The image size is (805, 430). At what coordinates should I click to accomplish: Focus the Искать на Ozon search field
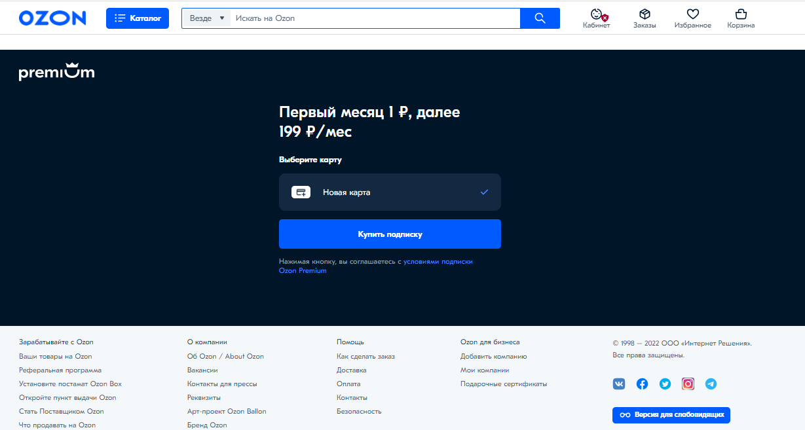click(x=373, y=18)
